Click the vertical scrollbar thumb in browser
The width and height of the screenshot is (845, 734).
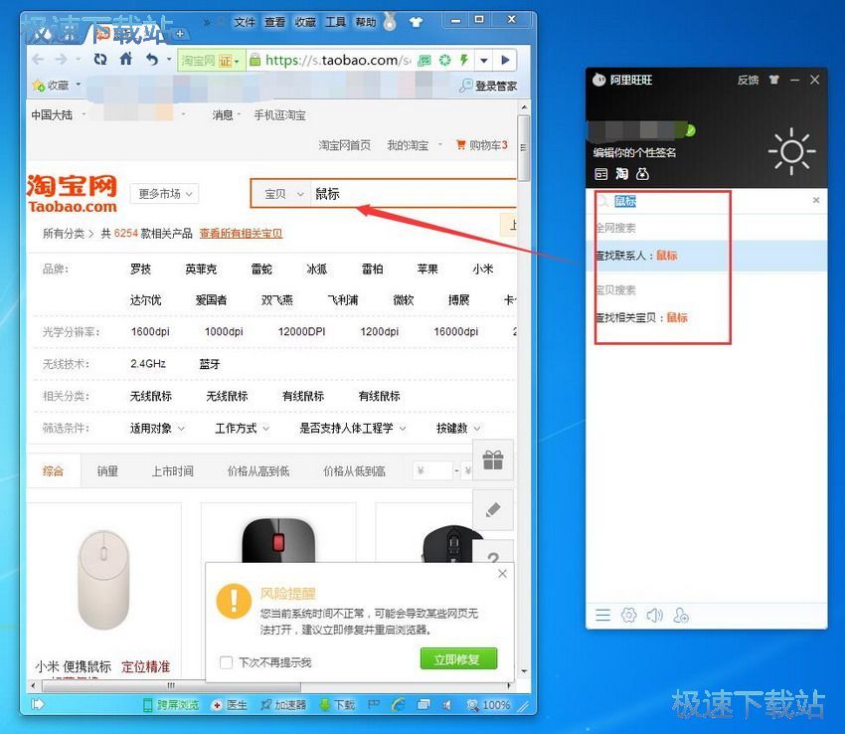[523, 148]
